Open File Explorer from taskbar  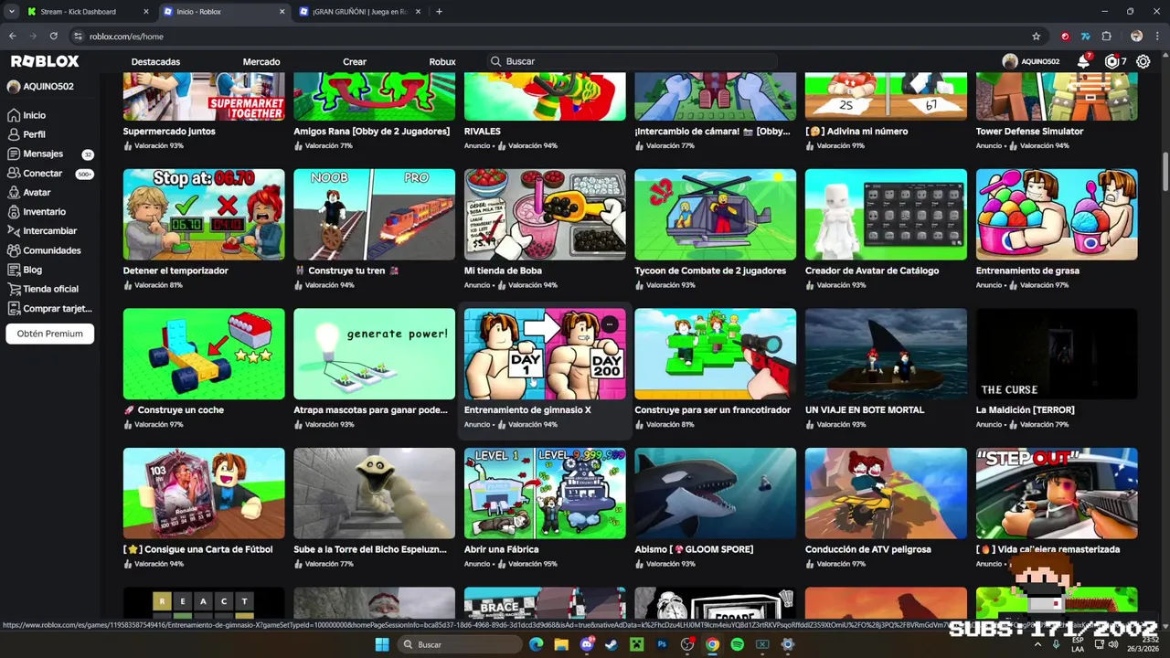560,644
